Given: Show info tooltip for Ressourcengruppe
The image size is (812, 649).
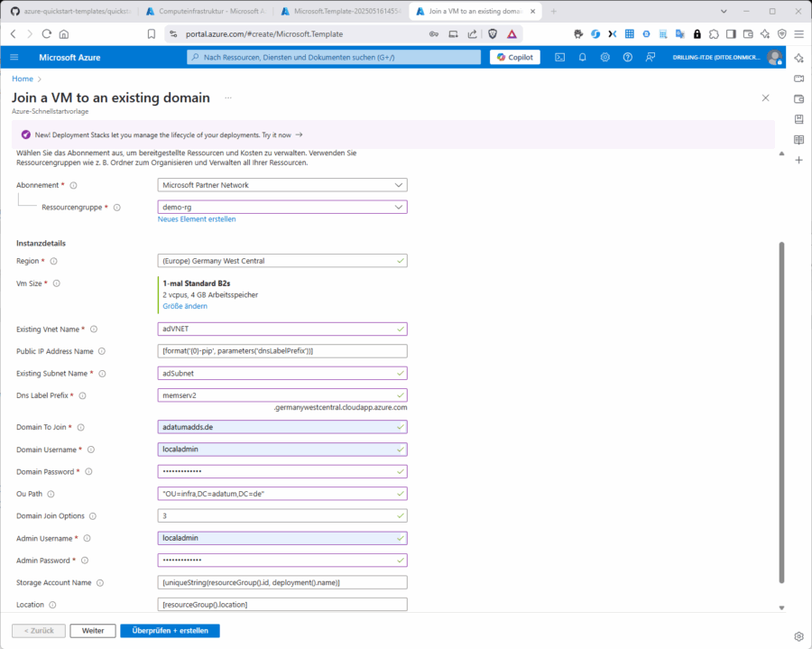Looking at the screenshot, I should [x=117, y=208].
